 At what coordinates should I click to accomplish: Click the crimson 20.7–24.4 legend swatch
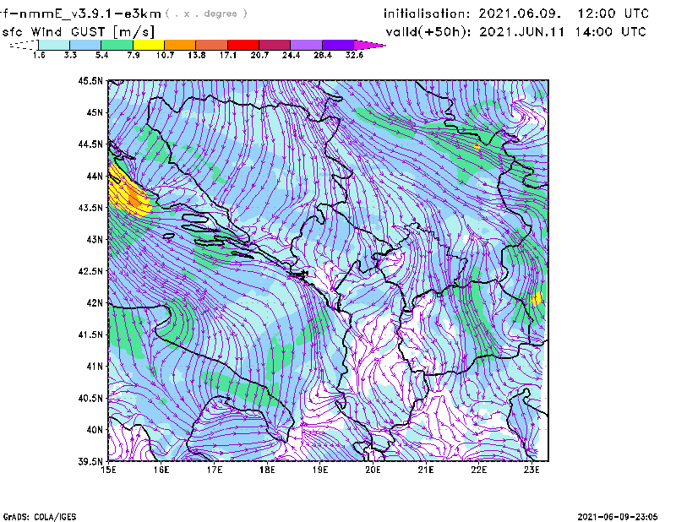coord(275,45)
